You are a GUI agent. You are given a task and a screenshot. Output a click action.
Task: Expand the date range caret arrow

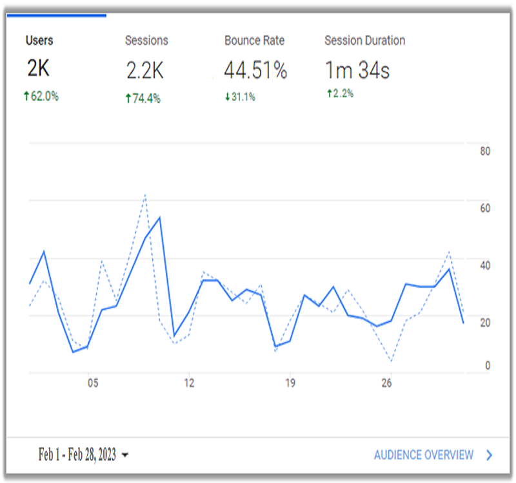coord(125,455)
